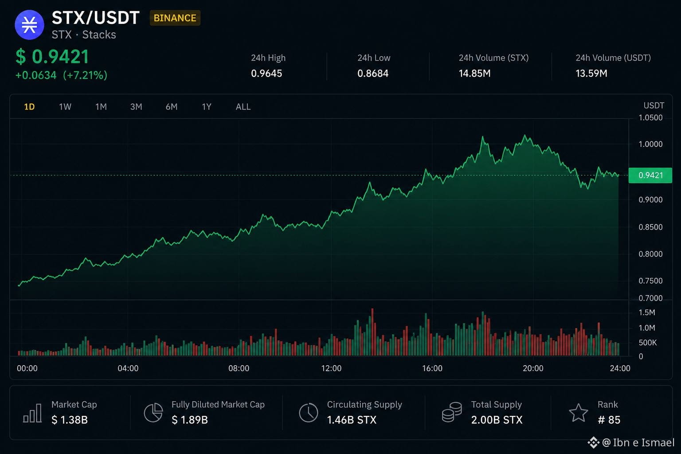Click the Circulating Supply clock icon

(309, 413)
